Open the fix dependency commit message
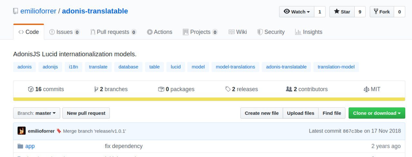The height and width of the screenshot is (157, 412). [x=124, y=146]
